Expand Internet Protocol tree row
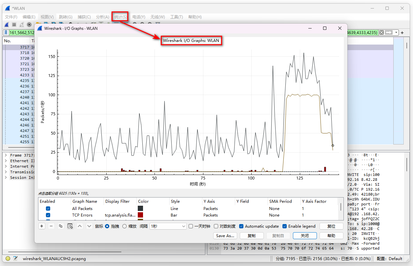The image size is (413, 266). 6,166
